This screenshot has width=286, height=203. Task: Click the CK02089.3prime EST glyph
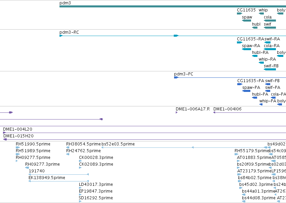[x=80, y=168]
